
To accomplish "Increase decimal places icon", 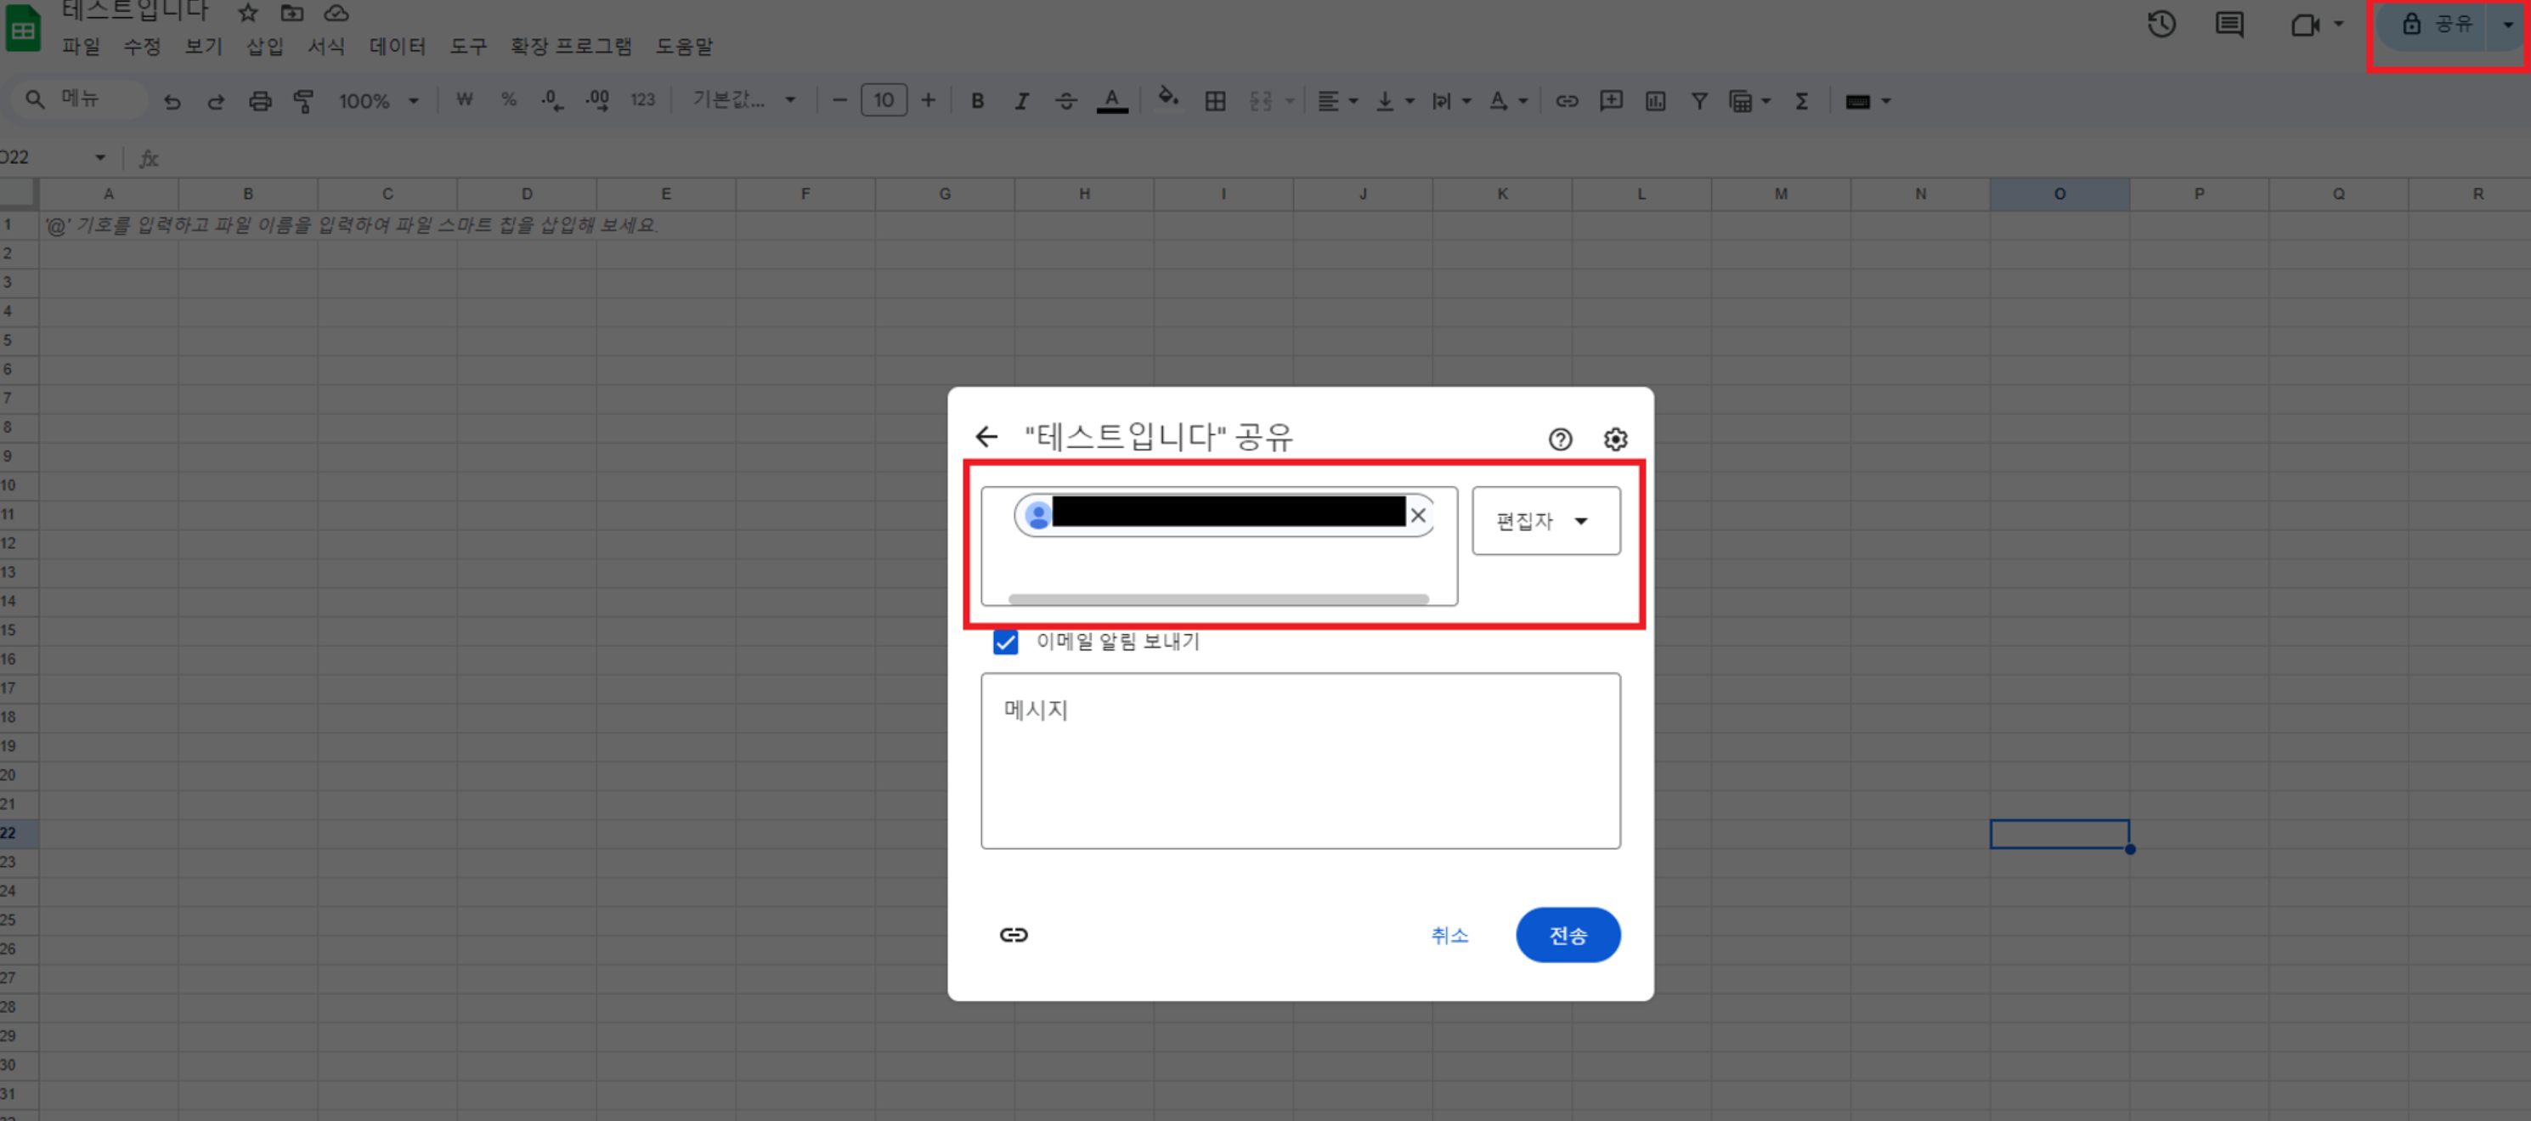I will click(596, 100).
